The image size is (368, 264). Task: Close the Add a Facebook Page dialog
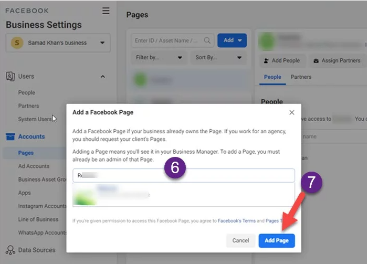coord(292,112)
